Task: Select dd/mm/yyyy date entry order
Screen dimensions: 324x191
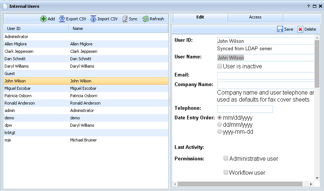Action: [220, 125]
